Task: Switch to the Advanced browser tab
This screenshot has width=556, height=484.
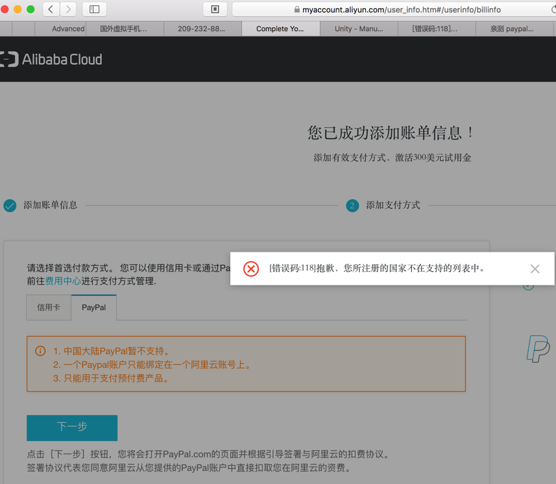Action: coord(67,29)
